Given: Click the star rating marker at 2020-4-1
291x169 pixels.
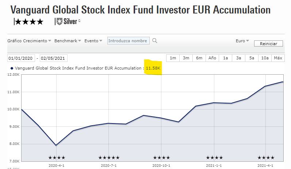Looking at the screenshot, I should pos(57,158).
